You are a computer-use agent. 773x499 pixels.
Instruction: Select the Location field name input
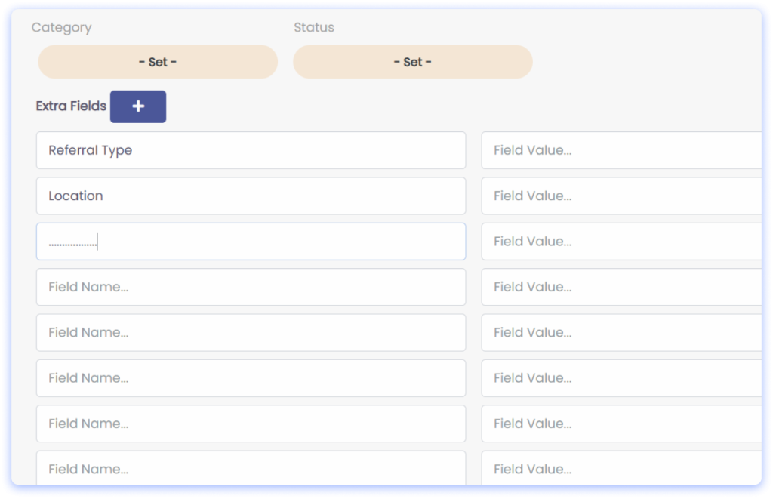pyautogui.click(x=251, y=196)
